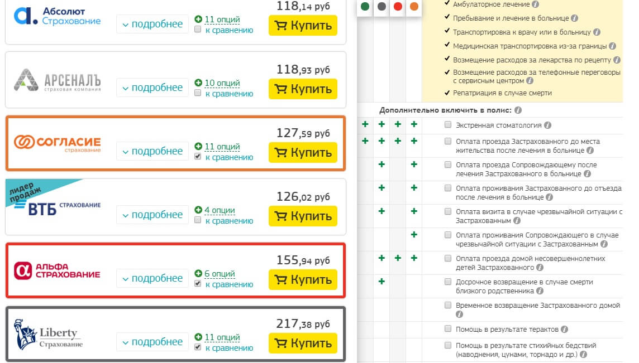The width and height of the screenshot is (639, 363).
Task: Click info icon next to Помощь в результате терактов
Action: point(564,329)
